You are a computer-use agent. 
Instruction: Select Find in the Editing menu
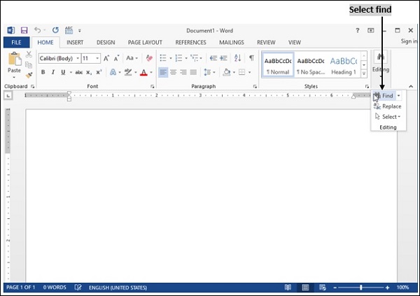[x=387, y=95]
